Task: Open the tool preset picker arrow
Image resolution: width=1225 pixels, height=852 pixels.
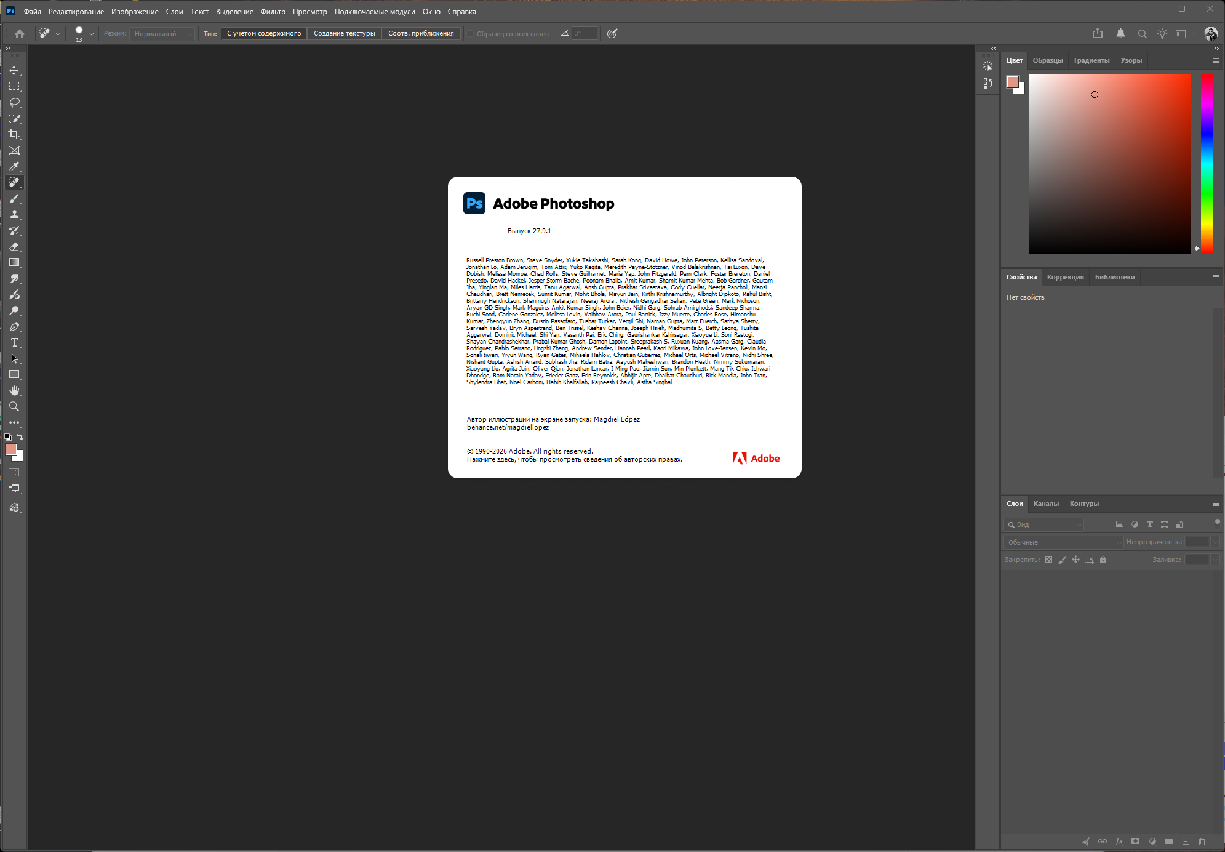Action: (58, 34)
